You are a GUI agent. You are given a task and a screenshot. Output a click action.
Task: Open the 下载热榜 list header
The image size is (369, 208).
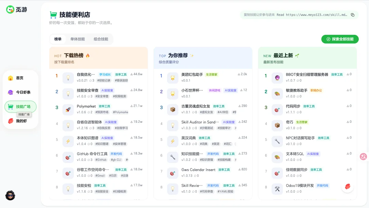pos(98,58)
